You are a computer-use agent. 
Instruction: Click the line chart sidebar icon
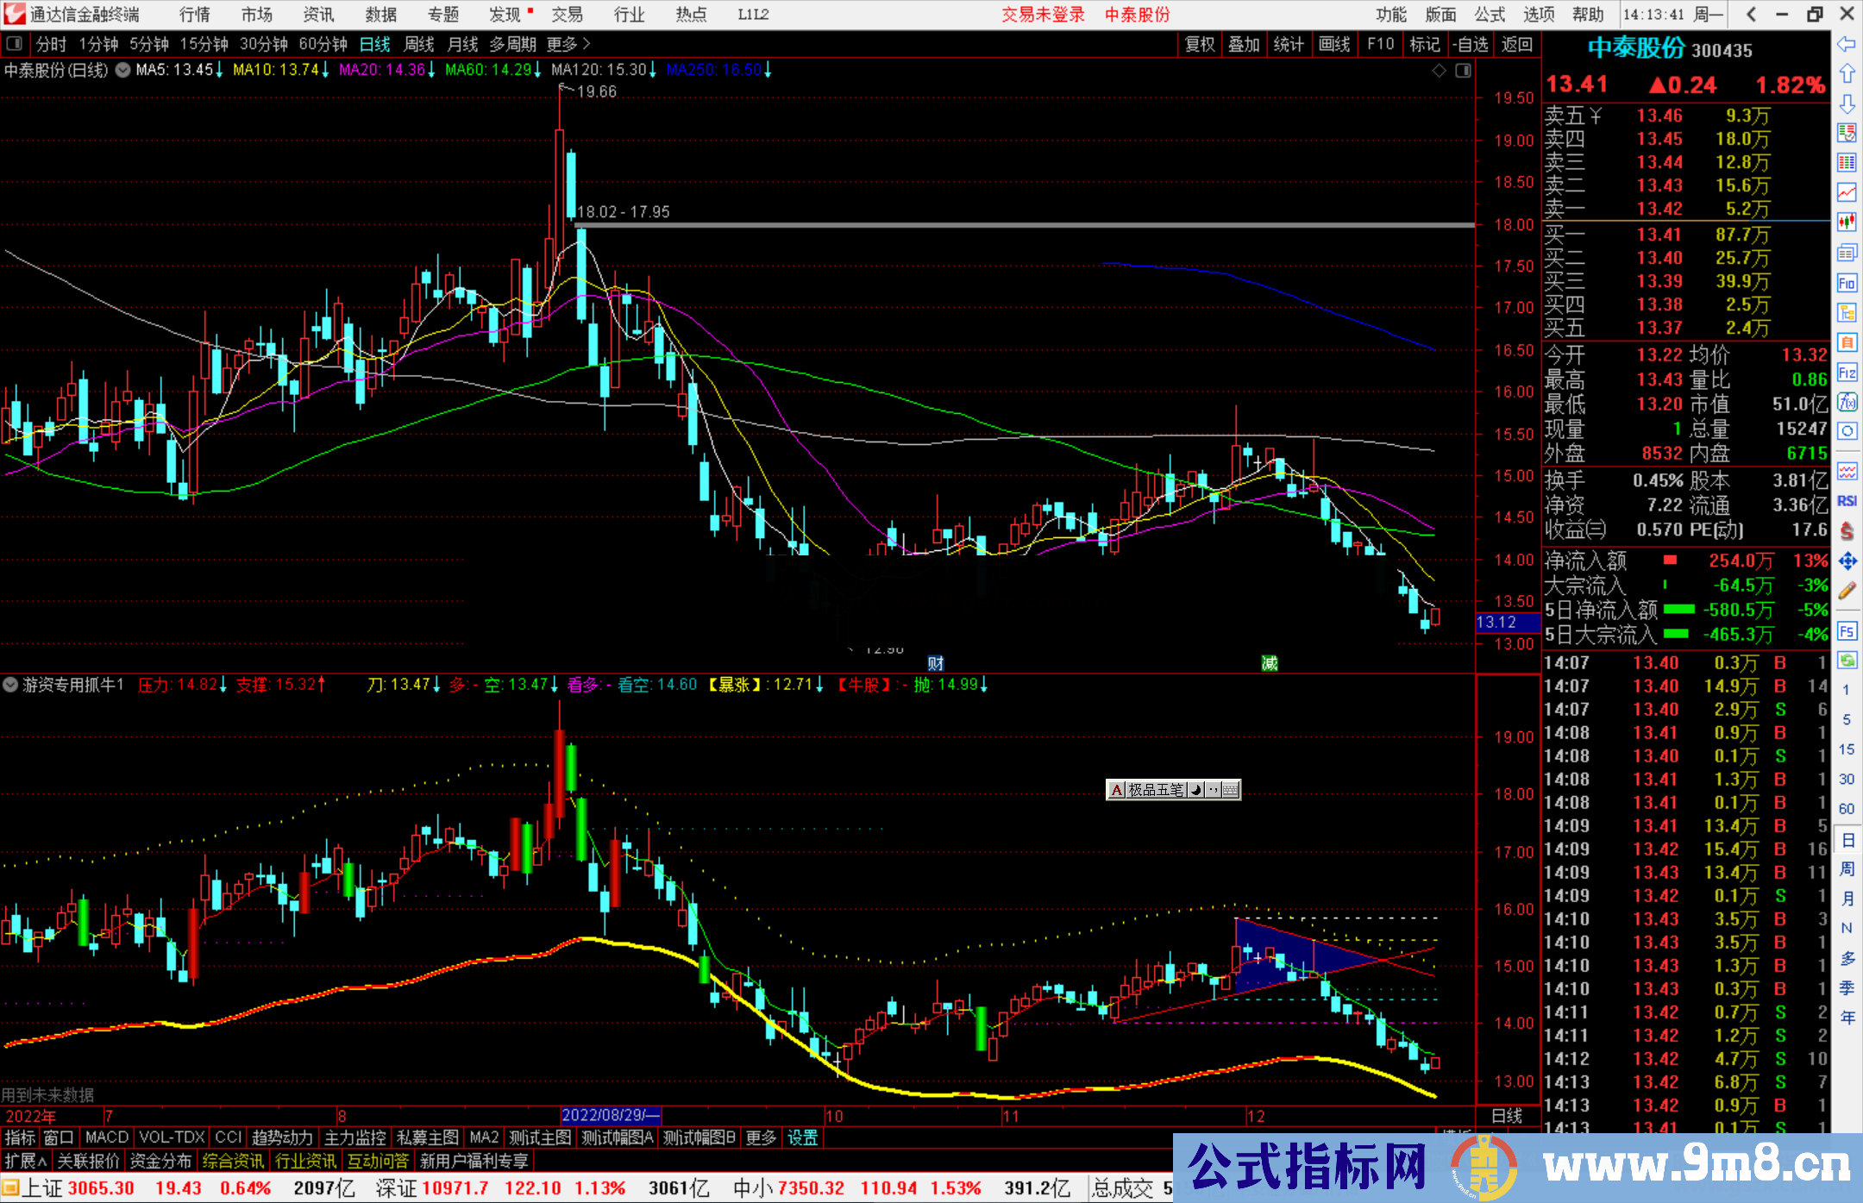coord(1847,192)
